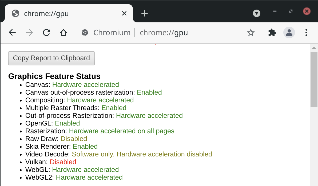Screen dimensions: 318x186
Task: Click WebGL: Hardware accelerated entry
Action: (x=72, y=169)
